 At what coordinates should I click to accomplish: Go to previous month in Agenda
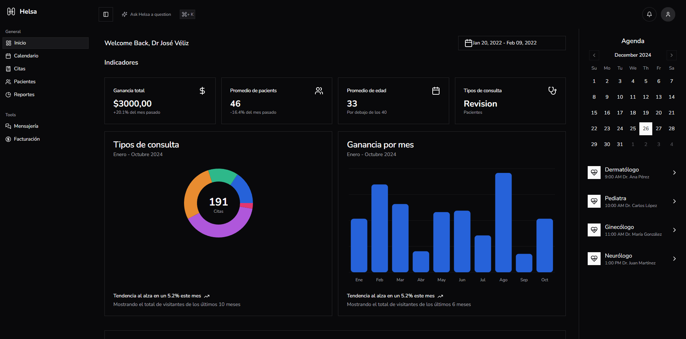pyautogui.click(x=594, y=55)
